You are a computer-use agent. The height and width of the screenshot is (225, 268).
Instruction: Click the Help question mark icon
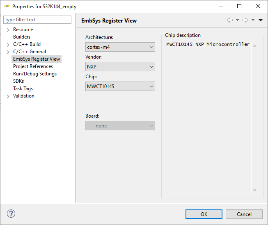point(11,214)
